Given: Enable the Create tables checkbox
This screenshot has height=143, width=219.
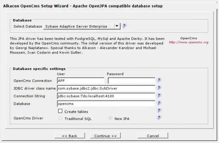Looking at the screenshot, I should 60,111.
